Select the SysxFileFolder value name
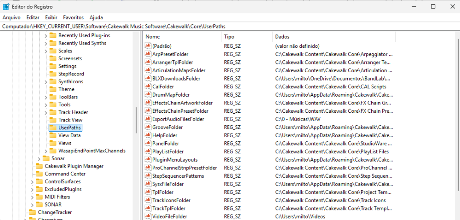This screenshot has height=220, width=460. coord(168,184)
